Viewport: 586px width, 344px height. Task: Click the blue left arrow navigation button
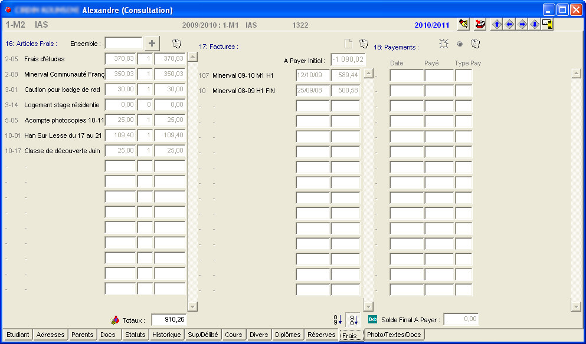point(509,25)
